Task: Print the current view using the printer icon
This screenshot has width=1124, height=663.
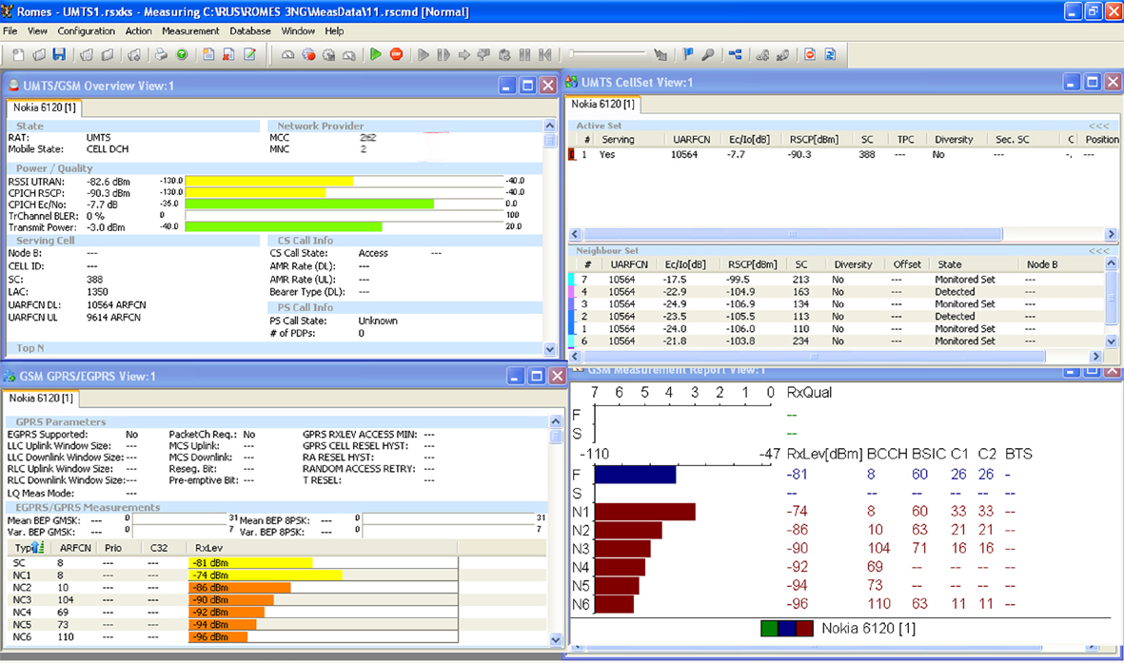Action: [161, 54]
